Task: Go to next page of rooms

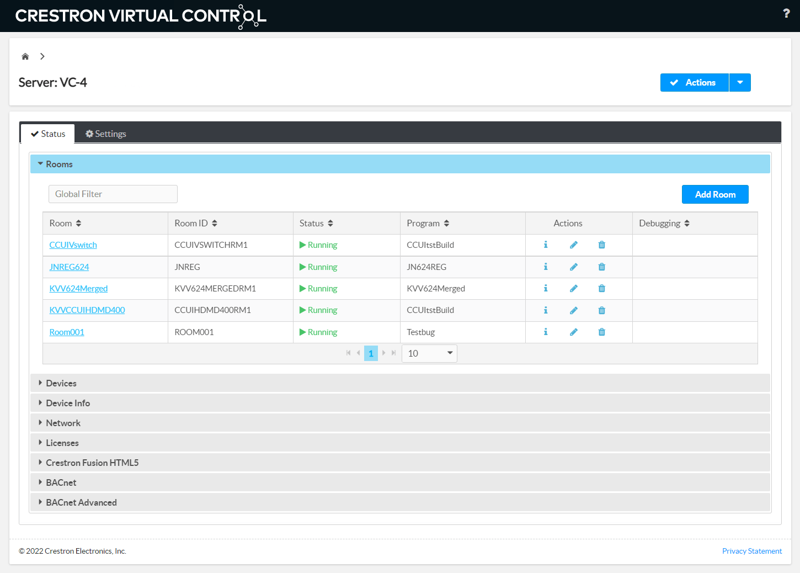Action: pyautogui.click(x=383, y=353)
